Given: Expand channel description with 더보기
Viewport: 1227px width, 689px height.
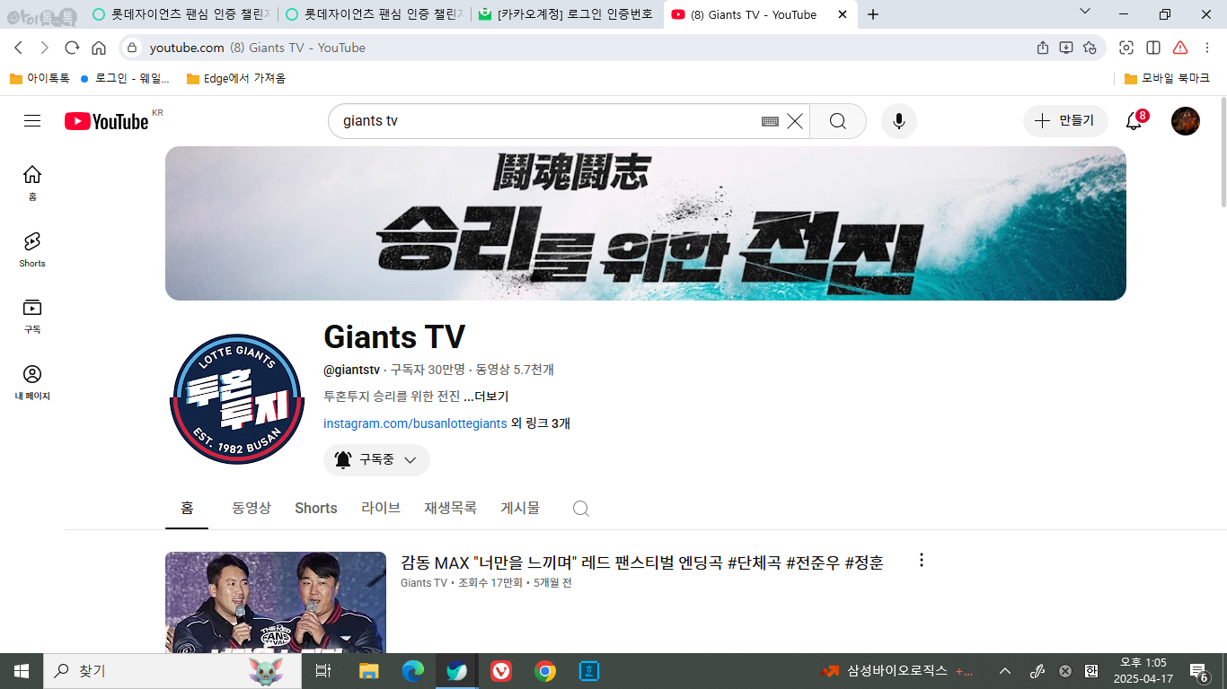Looking at the screenshot, I should tap(490, 396).
